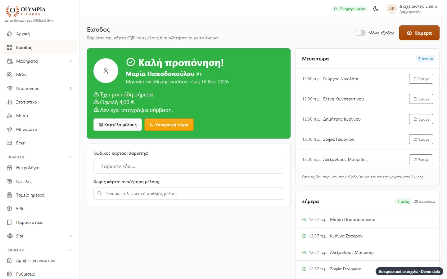Viewport: 447px width, 279px height.
Task: Click the Ενημερωμένο sync status badge
Action: (x=350, y=9)
